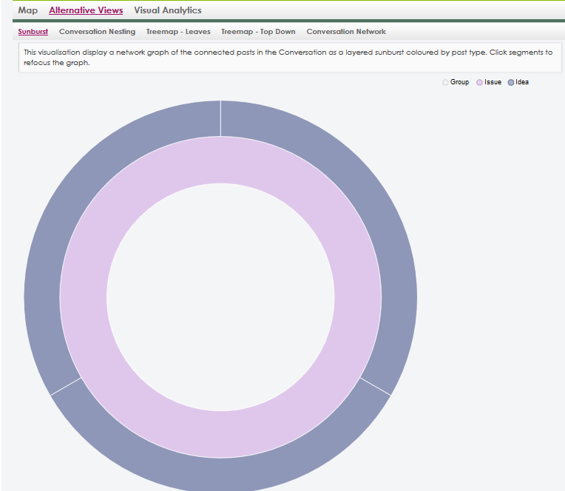Click the Issue legend label
Image resolution: width=565 pixels, height=491 pixels.
pos(493,82)
